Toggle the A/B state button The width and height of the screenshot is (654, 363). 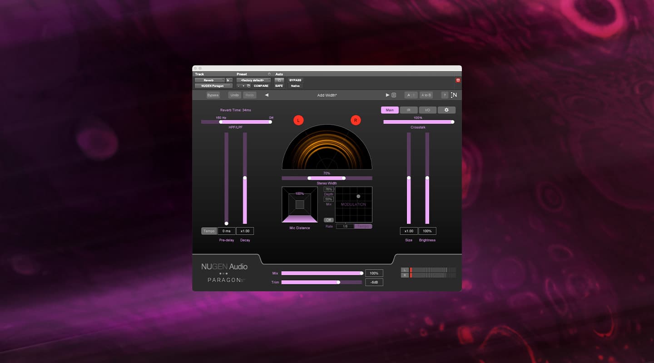(411, 95)
